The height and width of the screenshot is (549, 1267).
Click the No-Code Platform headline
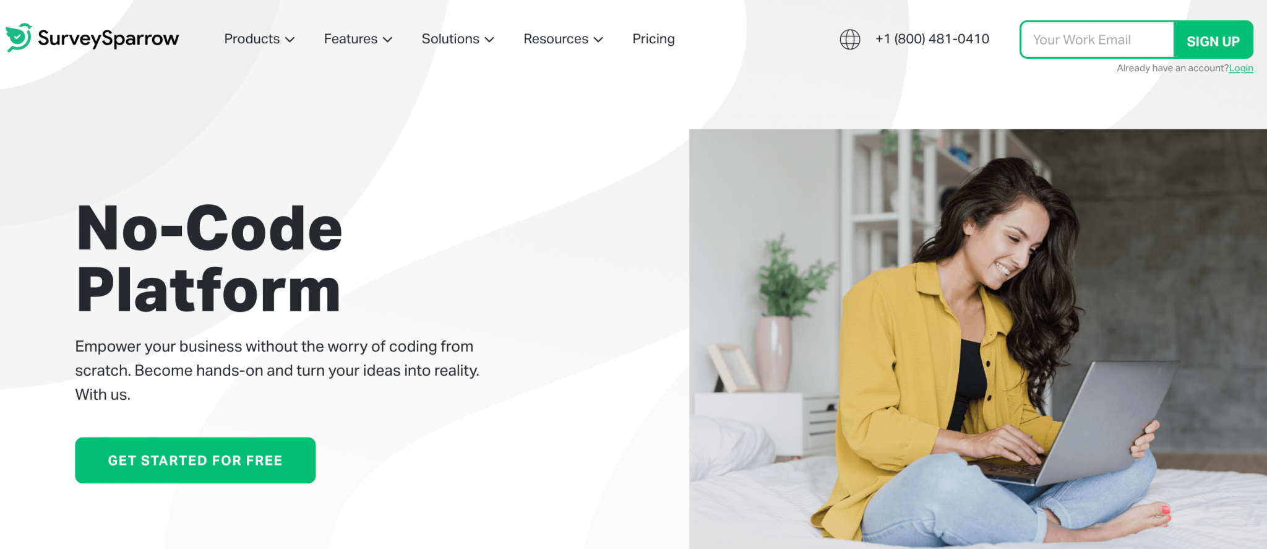coord(209,259)
